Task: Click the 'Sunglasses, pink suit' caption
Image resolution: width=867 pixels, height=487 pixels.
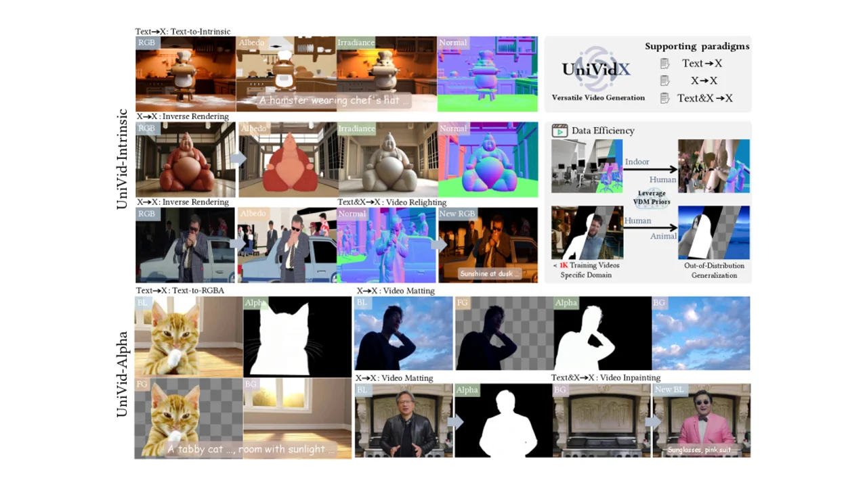Action: point(701,449)
